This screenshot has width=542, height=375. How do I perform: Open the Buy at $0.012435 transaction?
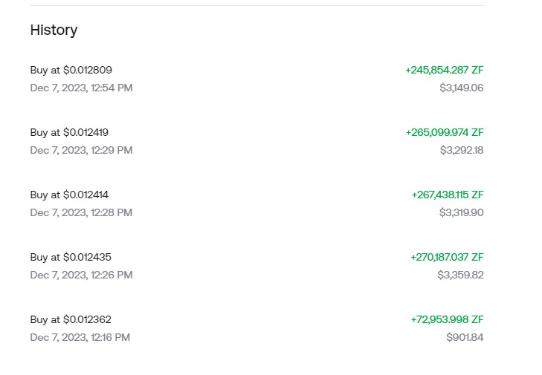71,257
